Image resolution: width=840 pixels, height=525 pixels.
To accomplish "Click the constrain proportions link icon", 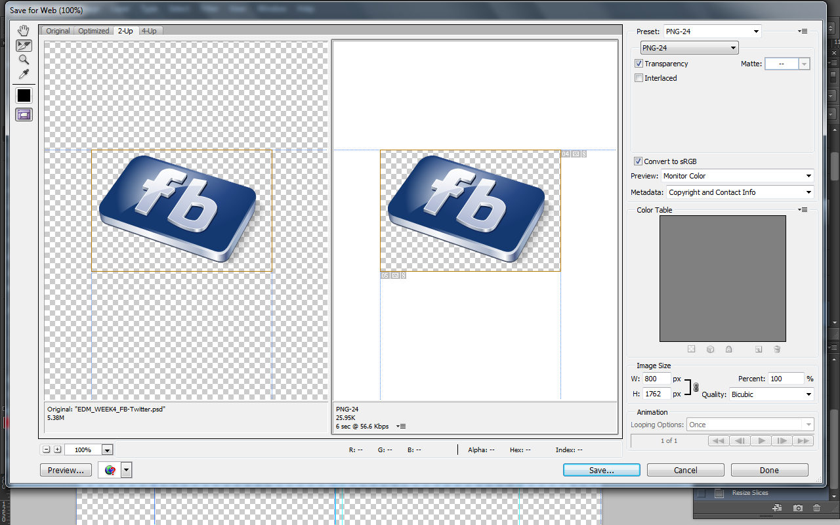I will point(696,387).
